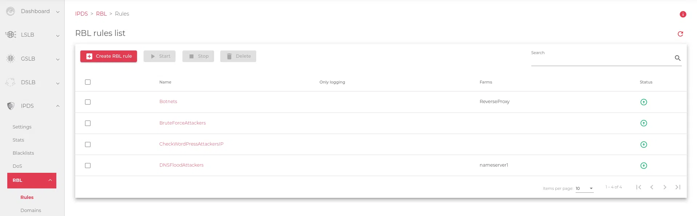Toggle the select-all header checkbox

88,82
